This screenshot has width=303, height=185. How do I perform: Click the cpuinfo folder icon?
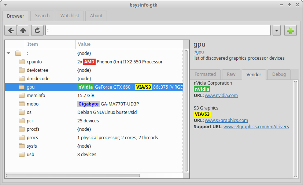click(22, 62)
